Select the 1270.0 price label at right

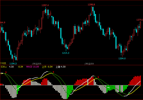coord(140,20)
